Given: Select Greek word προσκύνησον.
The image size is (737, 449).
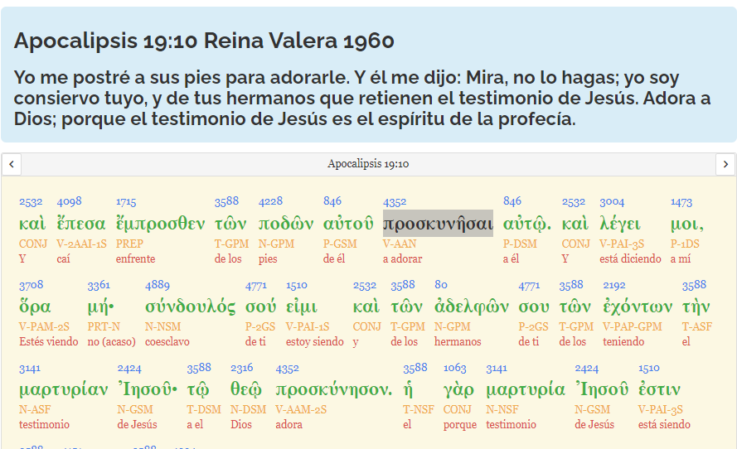Looking at the screenshot, I should point(334,389).
